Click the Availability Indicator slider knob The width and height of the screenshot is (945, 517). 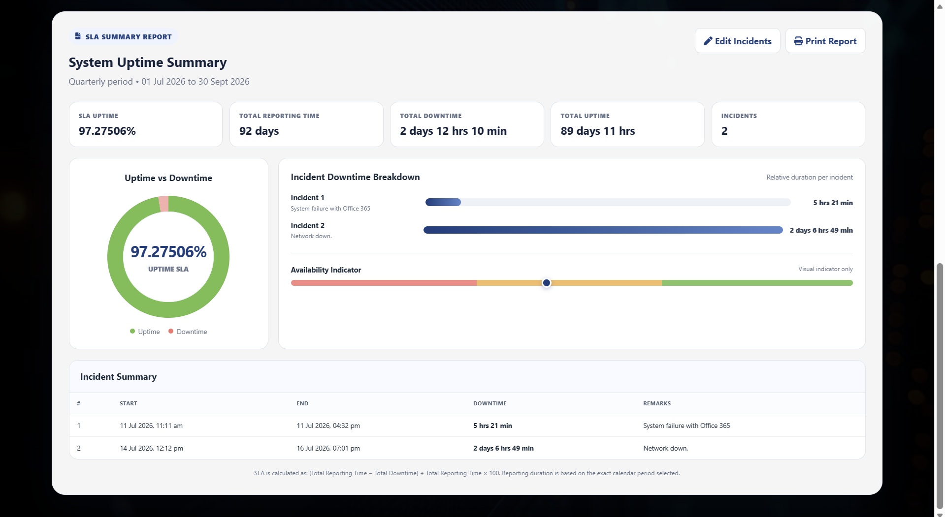pyautogui.click(x=546, y=283)
